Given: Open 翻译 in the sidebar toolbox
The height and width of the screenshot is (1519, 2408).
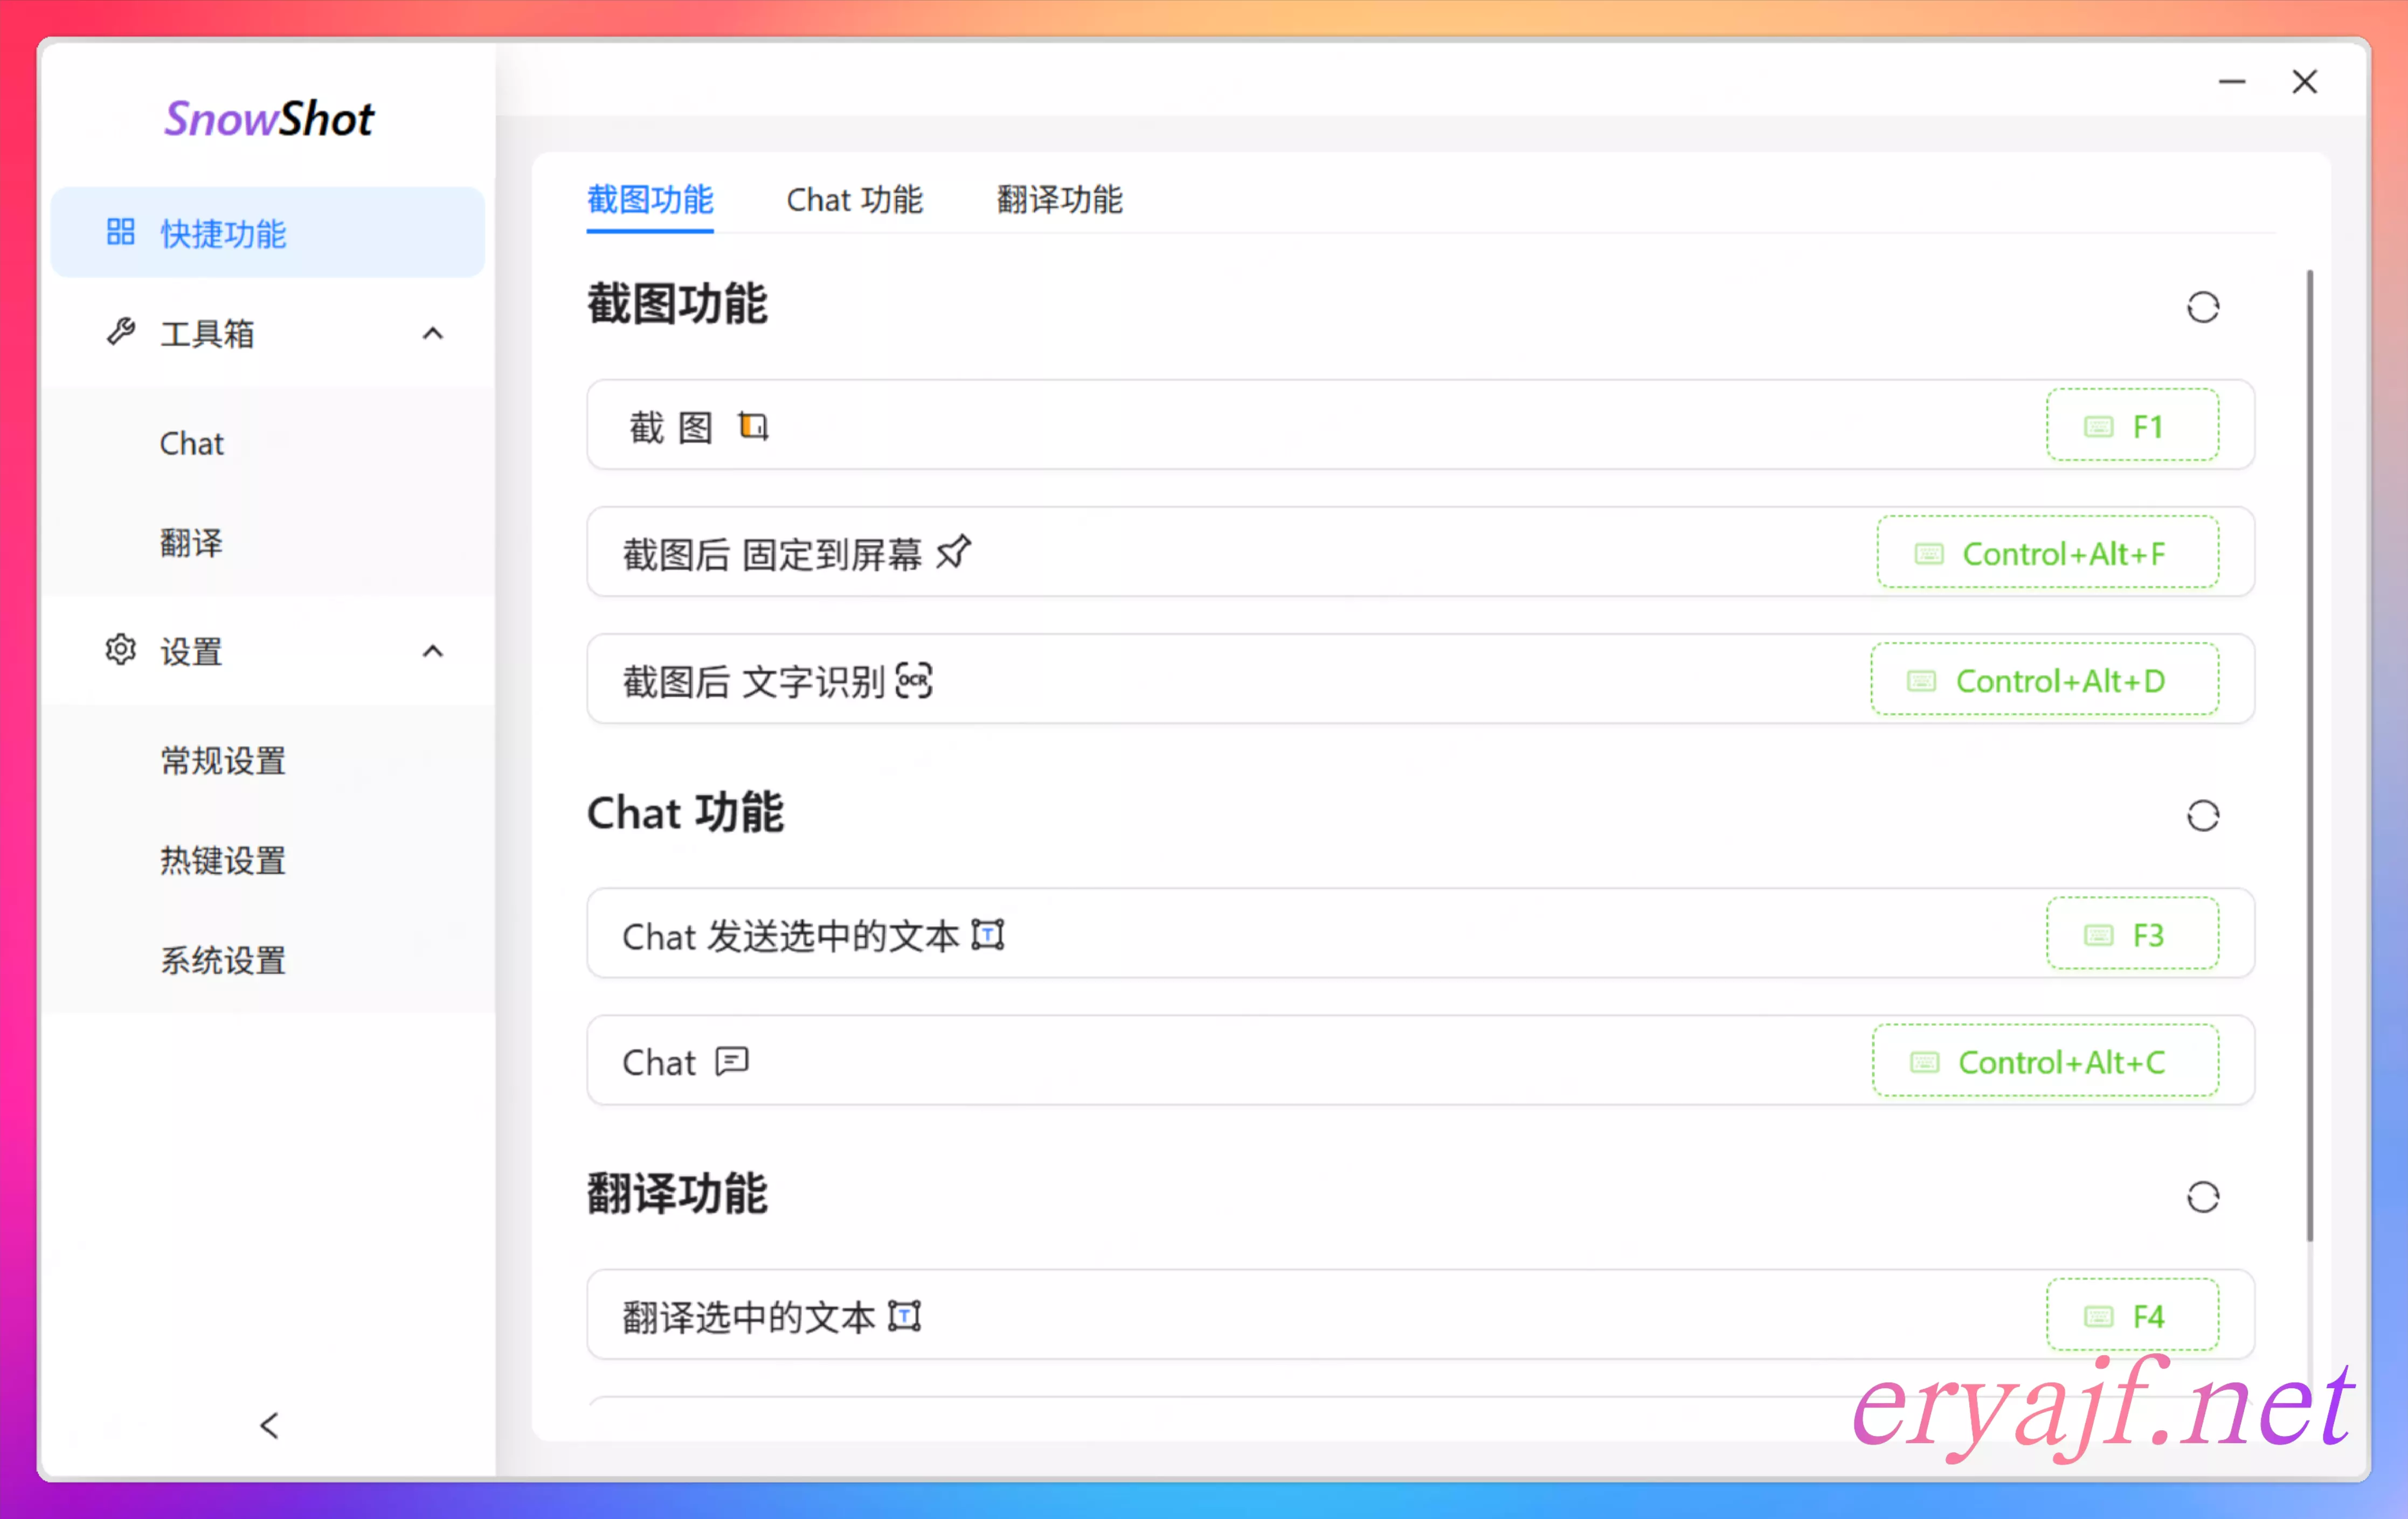Looking at the screenshot, I should 191,542.
